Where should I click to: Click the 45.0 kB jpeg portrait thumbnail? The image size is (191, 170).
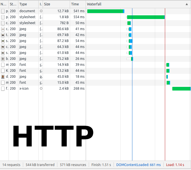[3, 77]
